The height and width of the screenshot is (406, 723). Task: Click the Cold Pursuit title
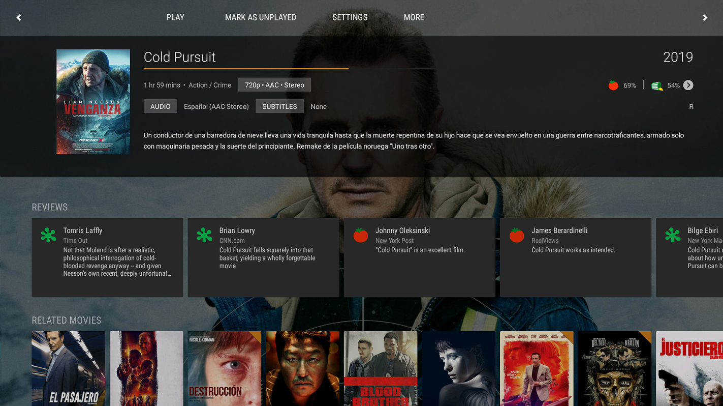pos(180,57)
